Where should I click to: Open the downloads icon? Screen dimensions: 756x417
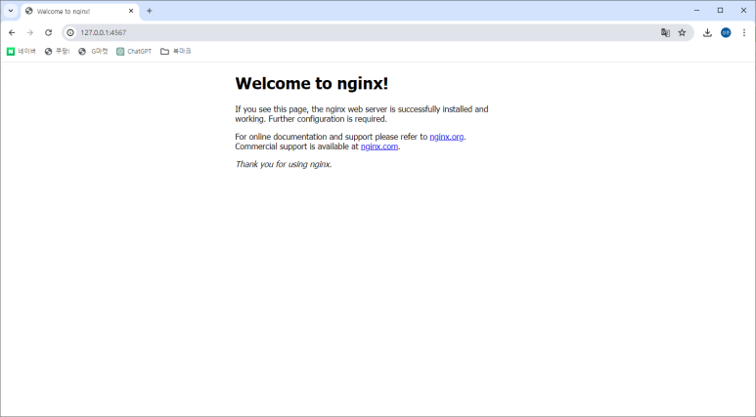[x=707, y=33]
